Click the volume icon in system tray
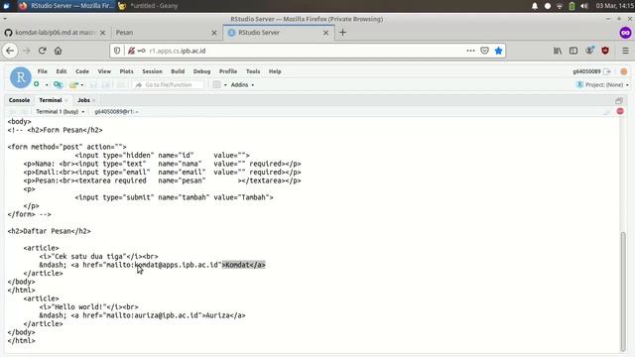The image size is (635, 357). pos(584,6)
